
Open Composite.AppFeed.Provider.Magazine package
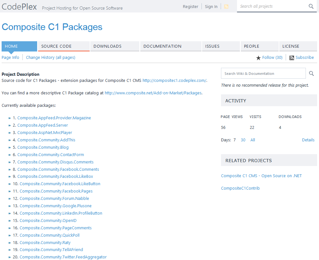[x=54, y=118]
